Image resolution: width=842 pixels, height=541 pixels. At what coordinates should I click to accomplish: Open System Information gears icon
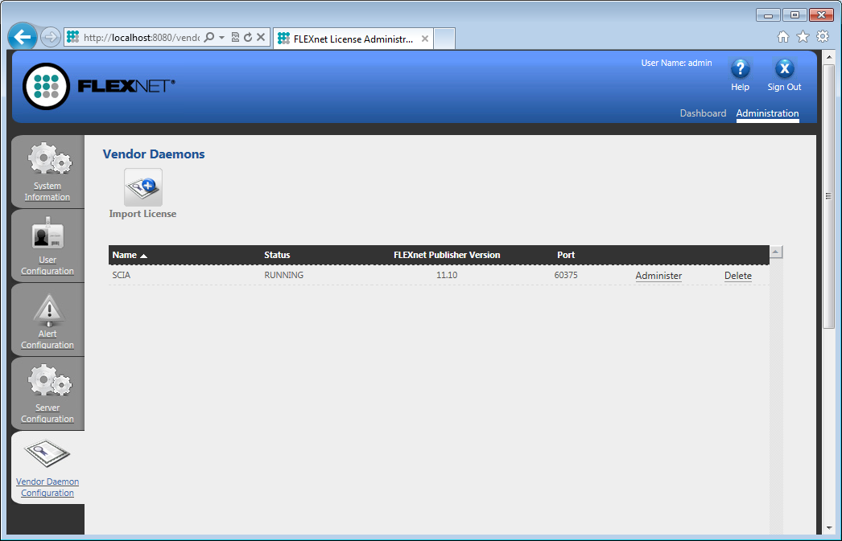coord(49,158)
